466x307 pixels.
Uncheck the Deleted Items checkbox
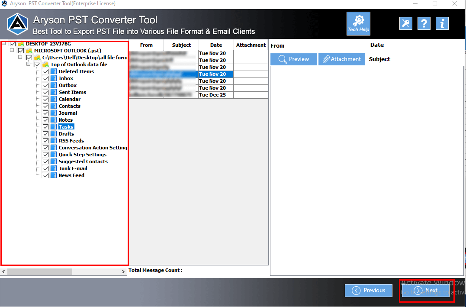[46, 71]
